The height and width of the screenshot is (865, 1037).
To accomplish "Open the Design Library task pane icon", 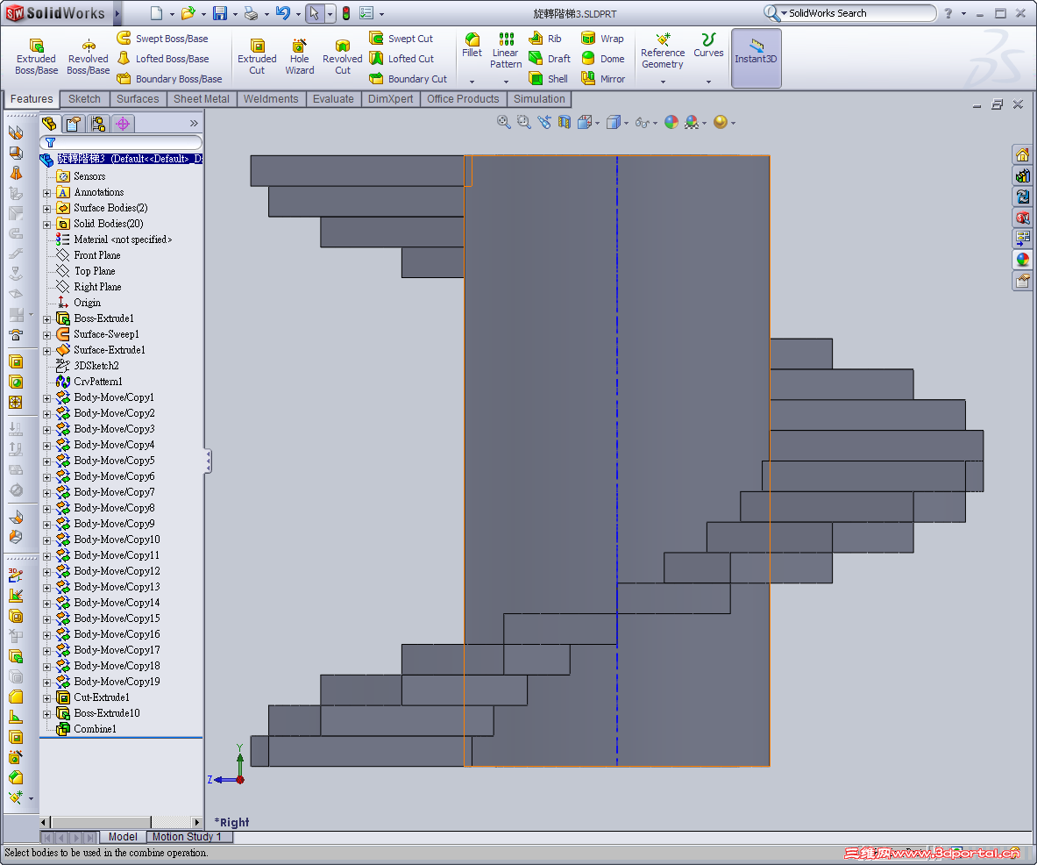I will click(1022, 176).
